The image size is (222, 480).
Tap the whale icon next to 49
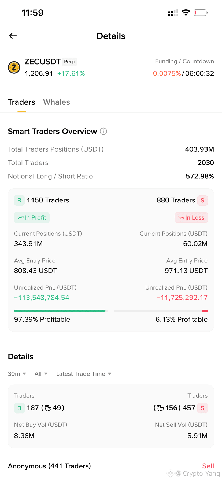point(48,408)
